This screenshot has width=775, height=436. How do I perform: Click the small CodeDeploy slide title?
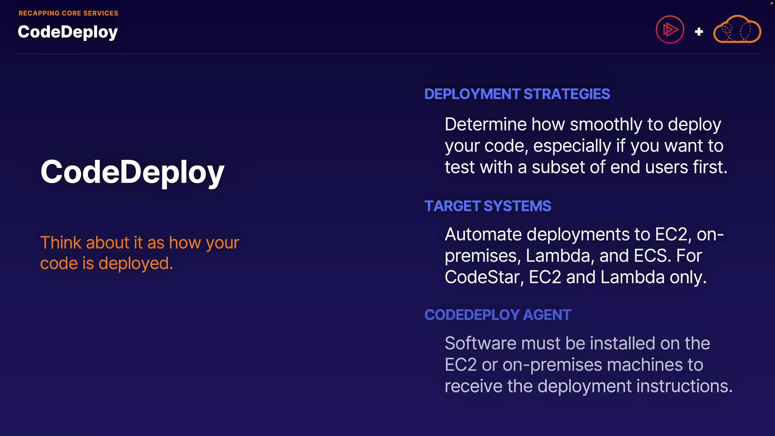click(67, 32)
